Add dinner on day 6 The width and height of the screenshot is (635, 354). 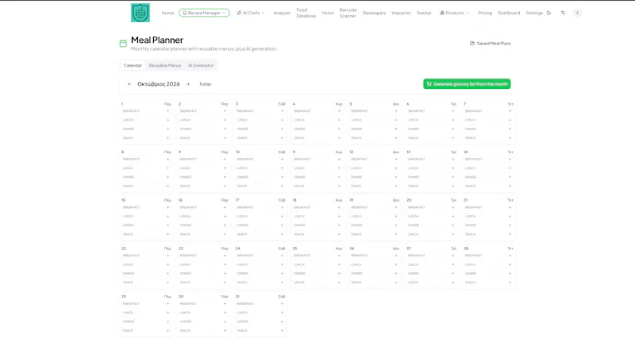click(x=453, y=129)
